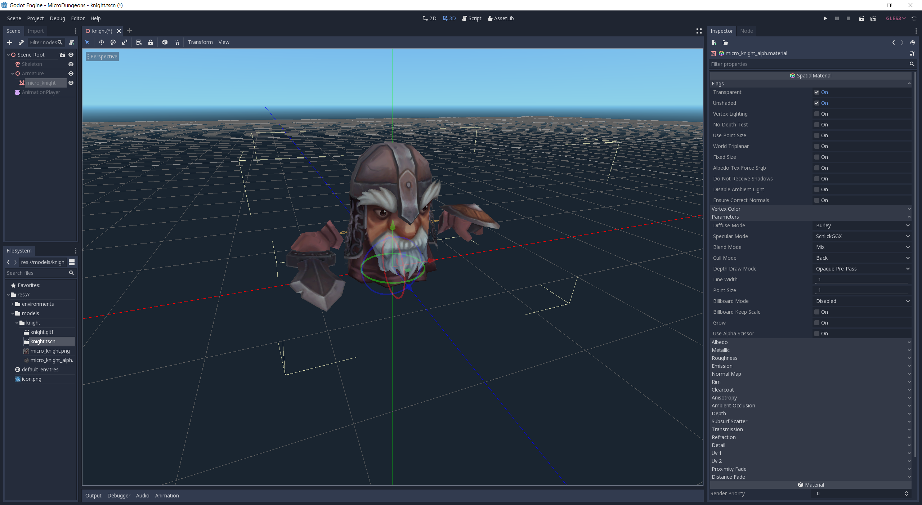Switch to the Node tab in Inspector
The width and height of the screenshot is (922, 505).
pos(746,31)
